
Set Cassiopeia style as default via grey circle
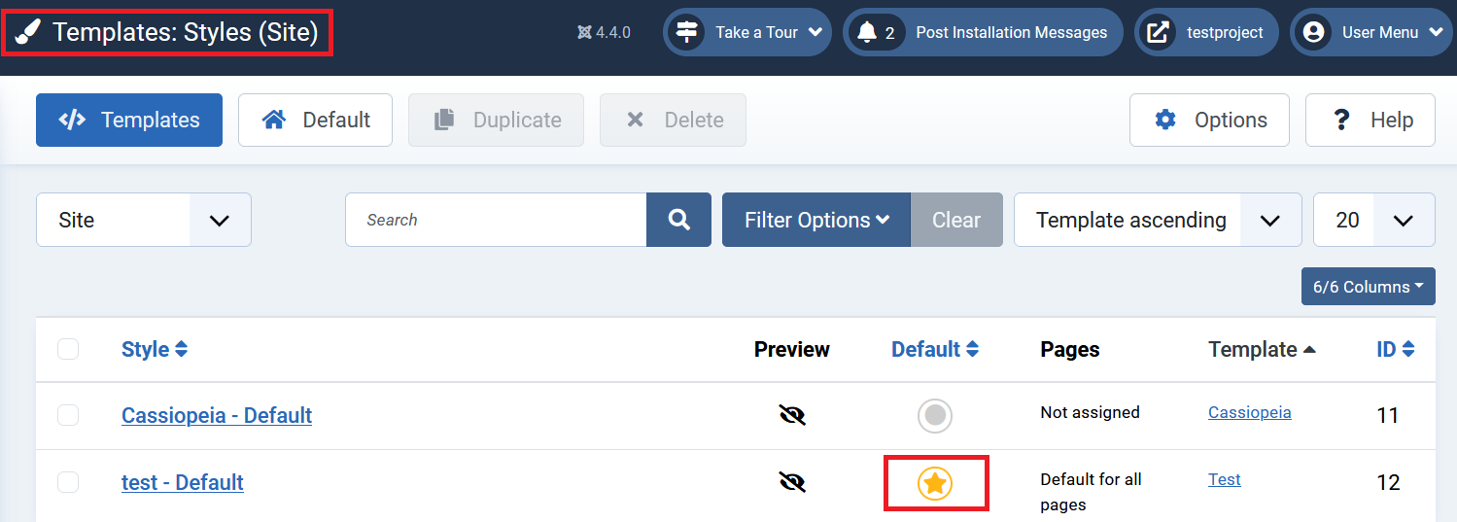click(935, 415)
